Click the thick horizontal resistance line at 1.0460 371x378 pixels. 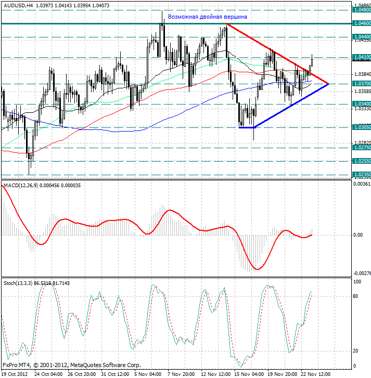pos(176,23)
